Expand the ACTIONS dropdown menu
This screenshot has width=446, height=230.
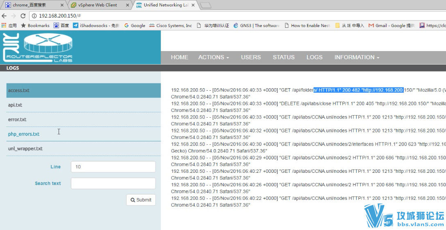[x=213, y=57]
